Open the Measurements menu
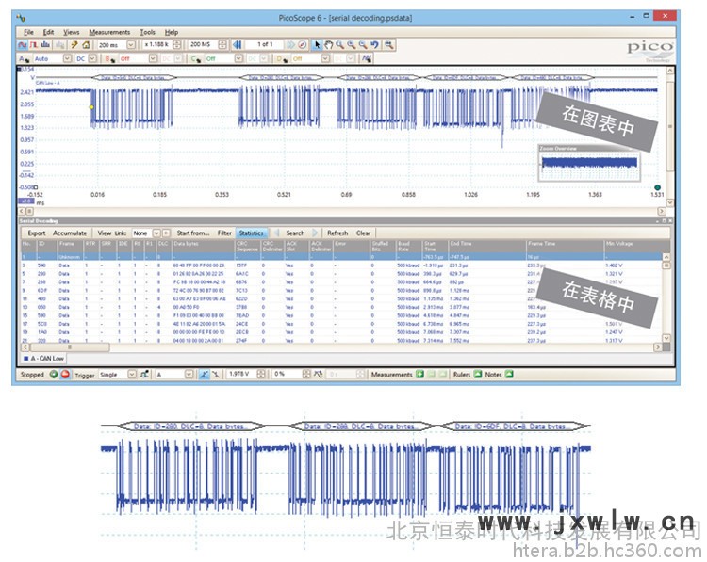The image size is (707, 562). 109,32
